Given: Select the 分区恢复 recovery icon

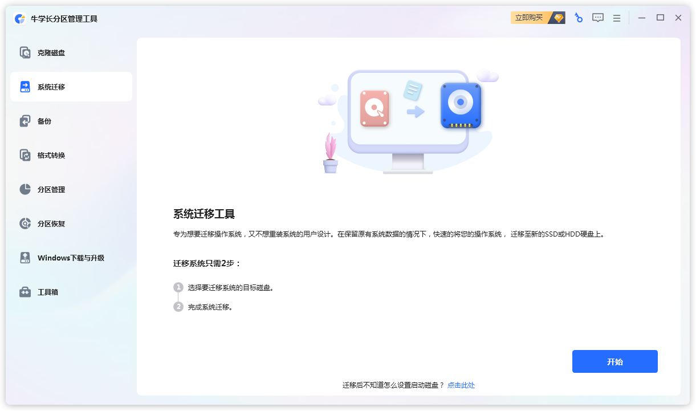Looking at the screenshot, I should pos(26,224).
